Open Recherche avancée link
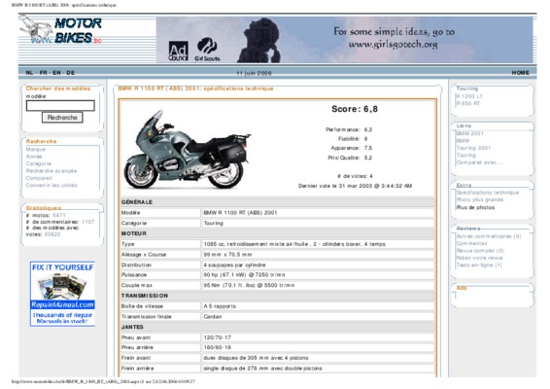This screenshot has height=389, width=550. 52,170
